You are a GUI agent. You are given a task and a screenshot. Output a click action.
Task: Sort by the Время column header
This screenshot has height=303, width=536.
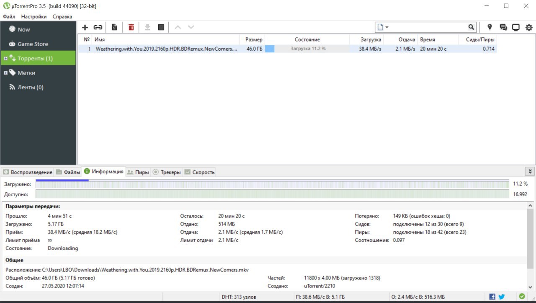(438, 39)
